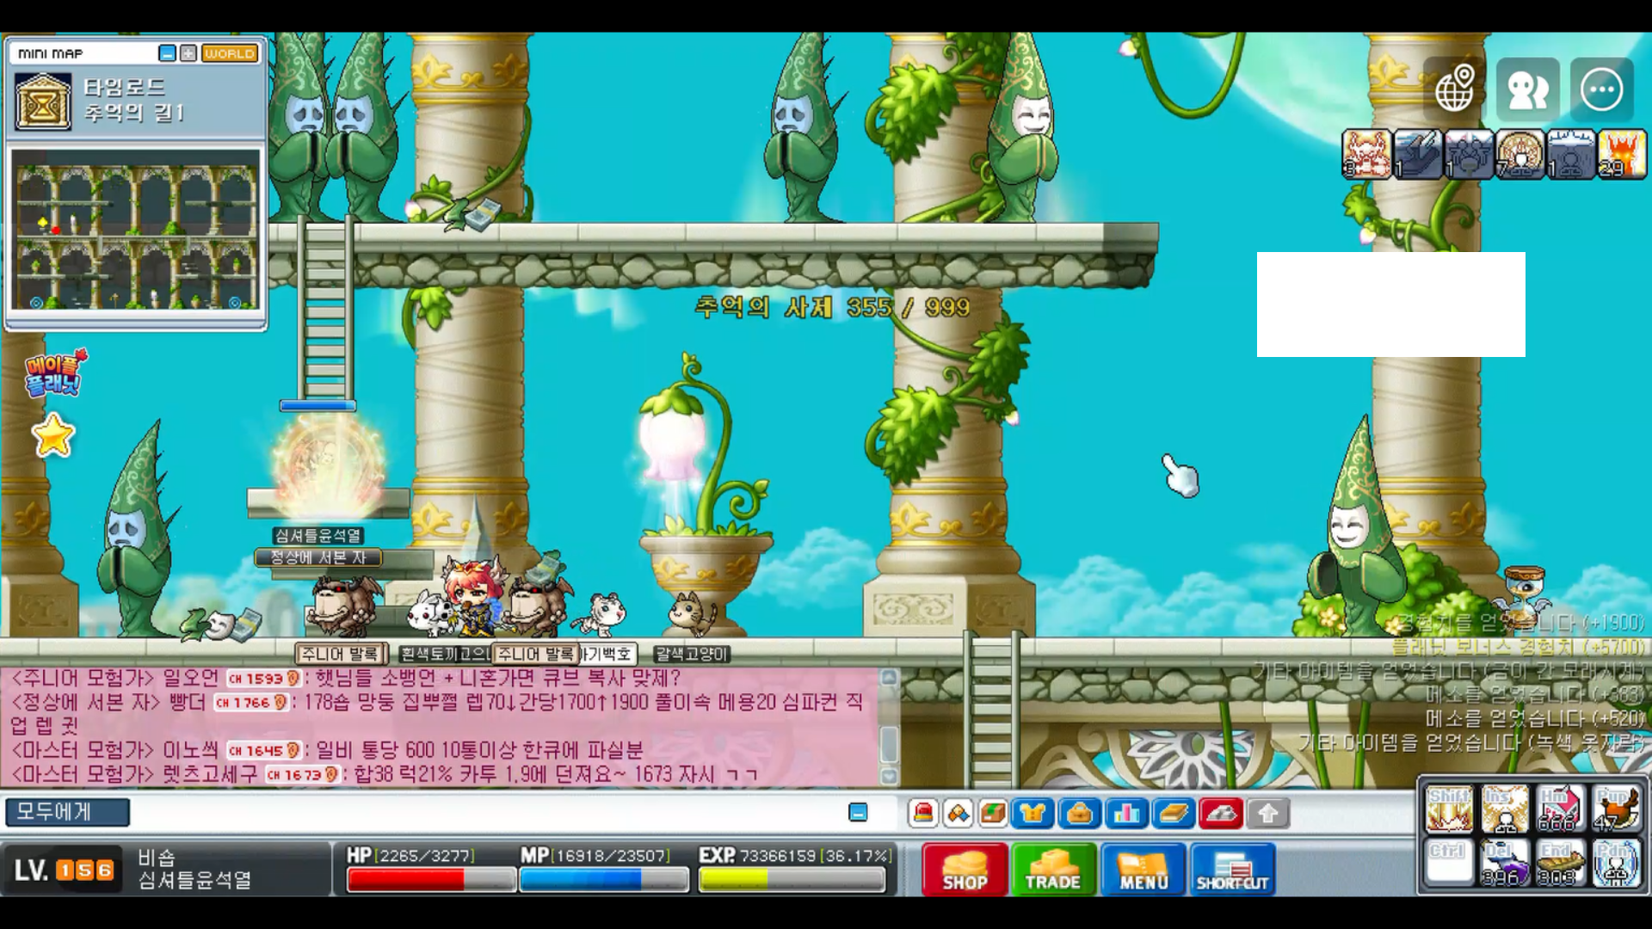Open the inventory bag icon

1080,813
